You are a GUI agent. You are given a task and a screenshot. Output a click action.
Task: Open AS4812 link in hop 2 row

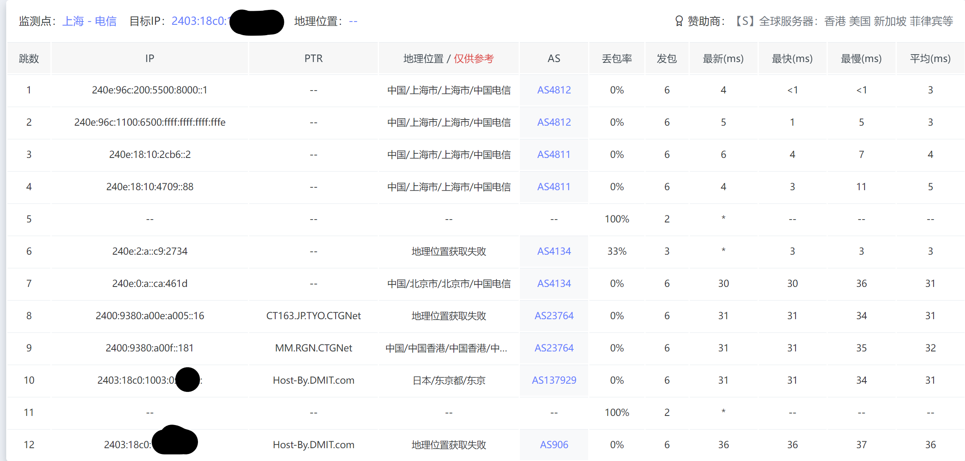[x=554, y=122]
